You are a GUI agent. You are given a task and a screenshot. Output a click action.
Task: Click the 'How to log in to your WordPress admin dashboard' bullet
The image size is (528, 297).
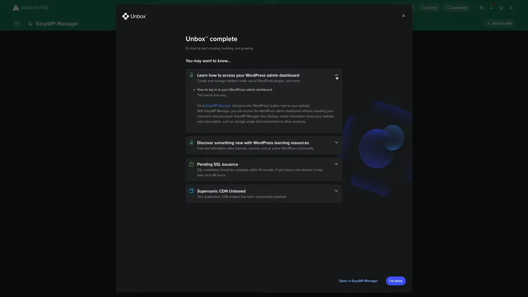coord(234,90)
